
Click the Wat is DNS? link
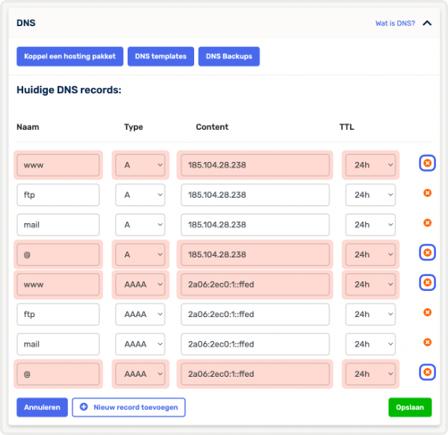[x=395, y=23]
